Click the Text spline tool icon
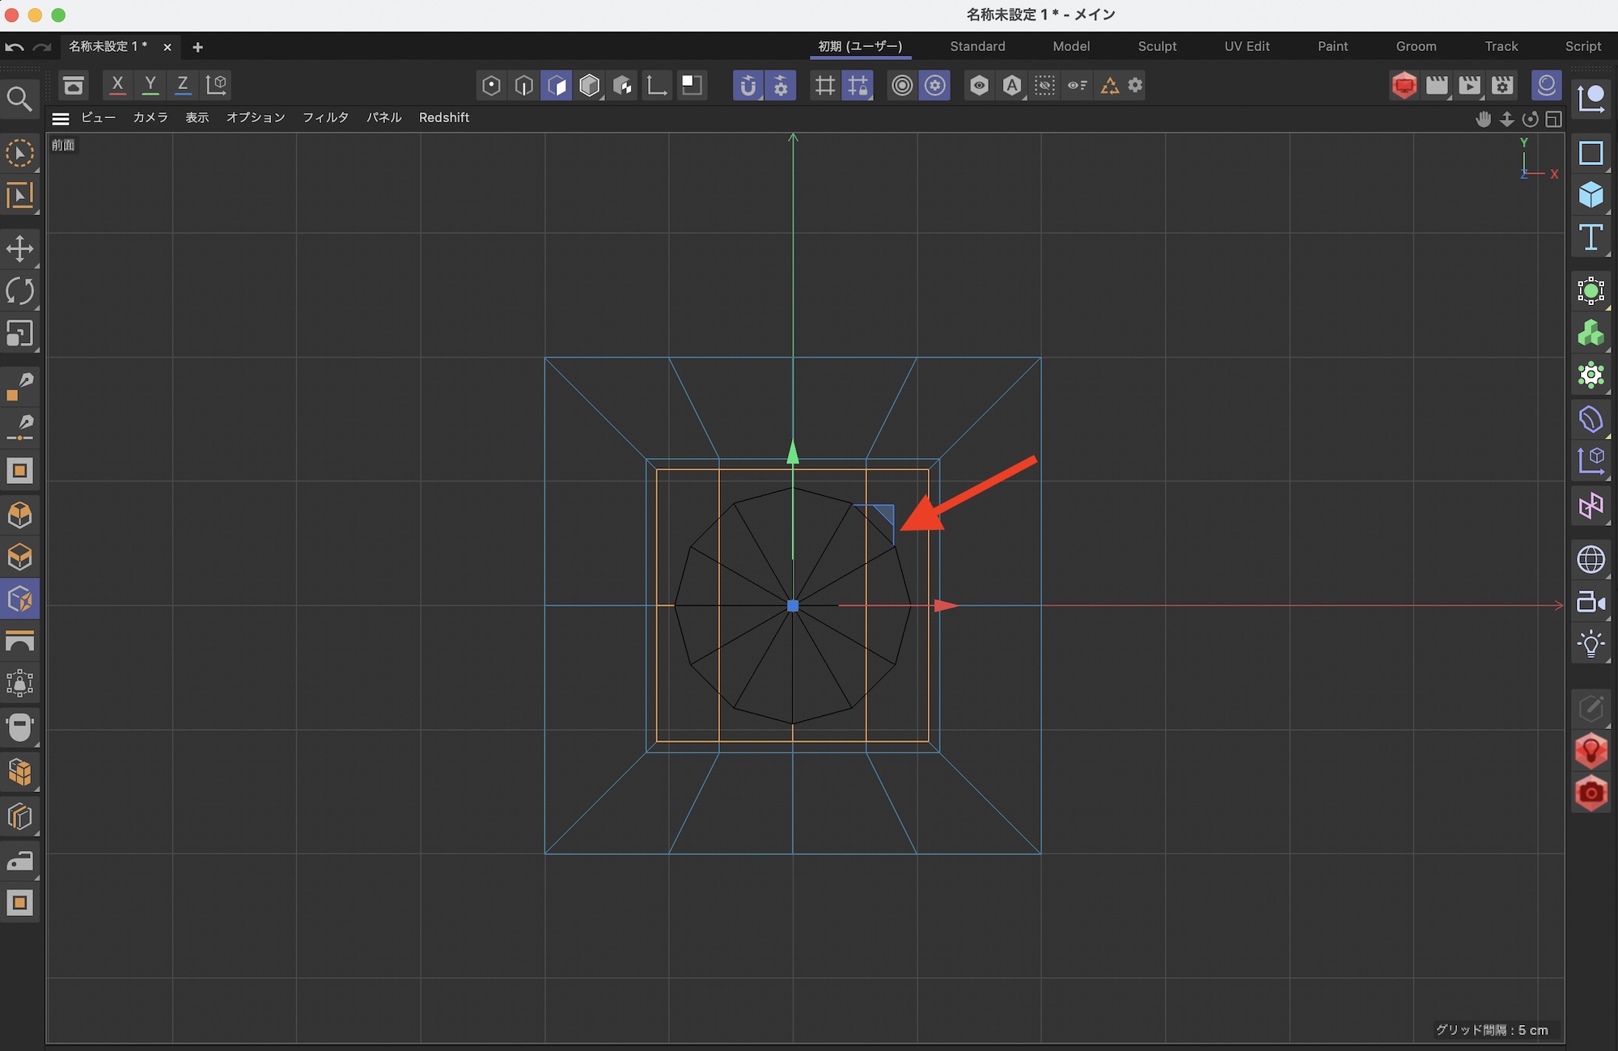 (x=1590, y=238)
